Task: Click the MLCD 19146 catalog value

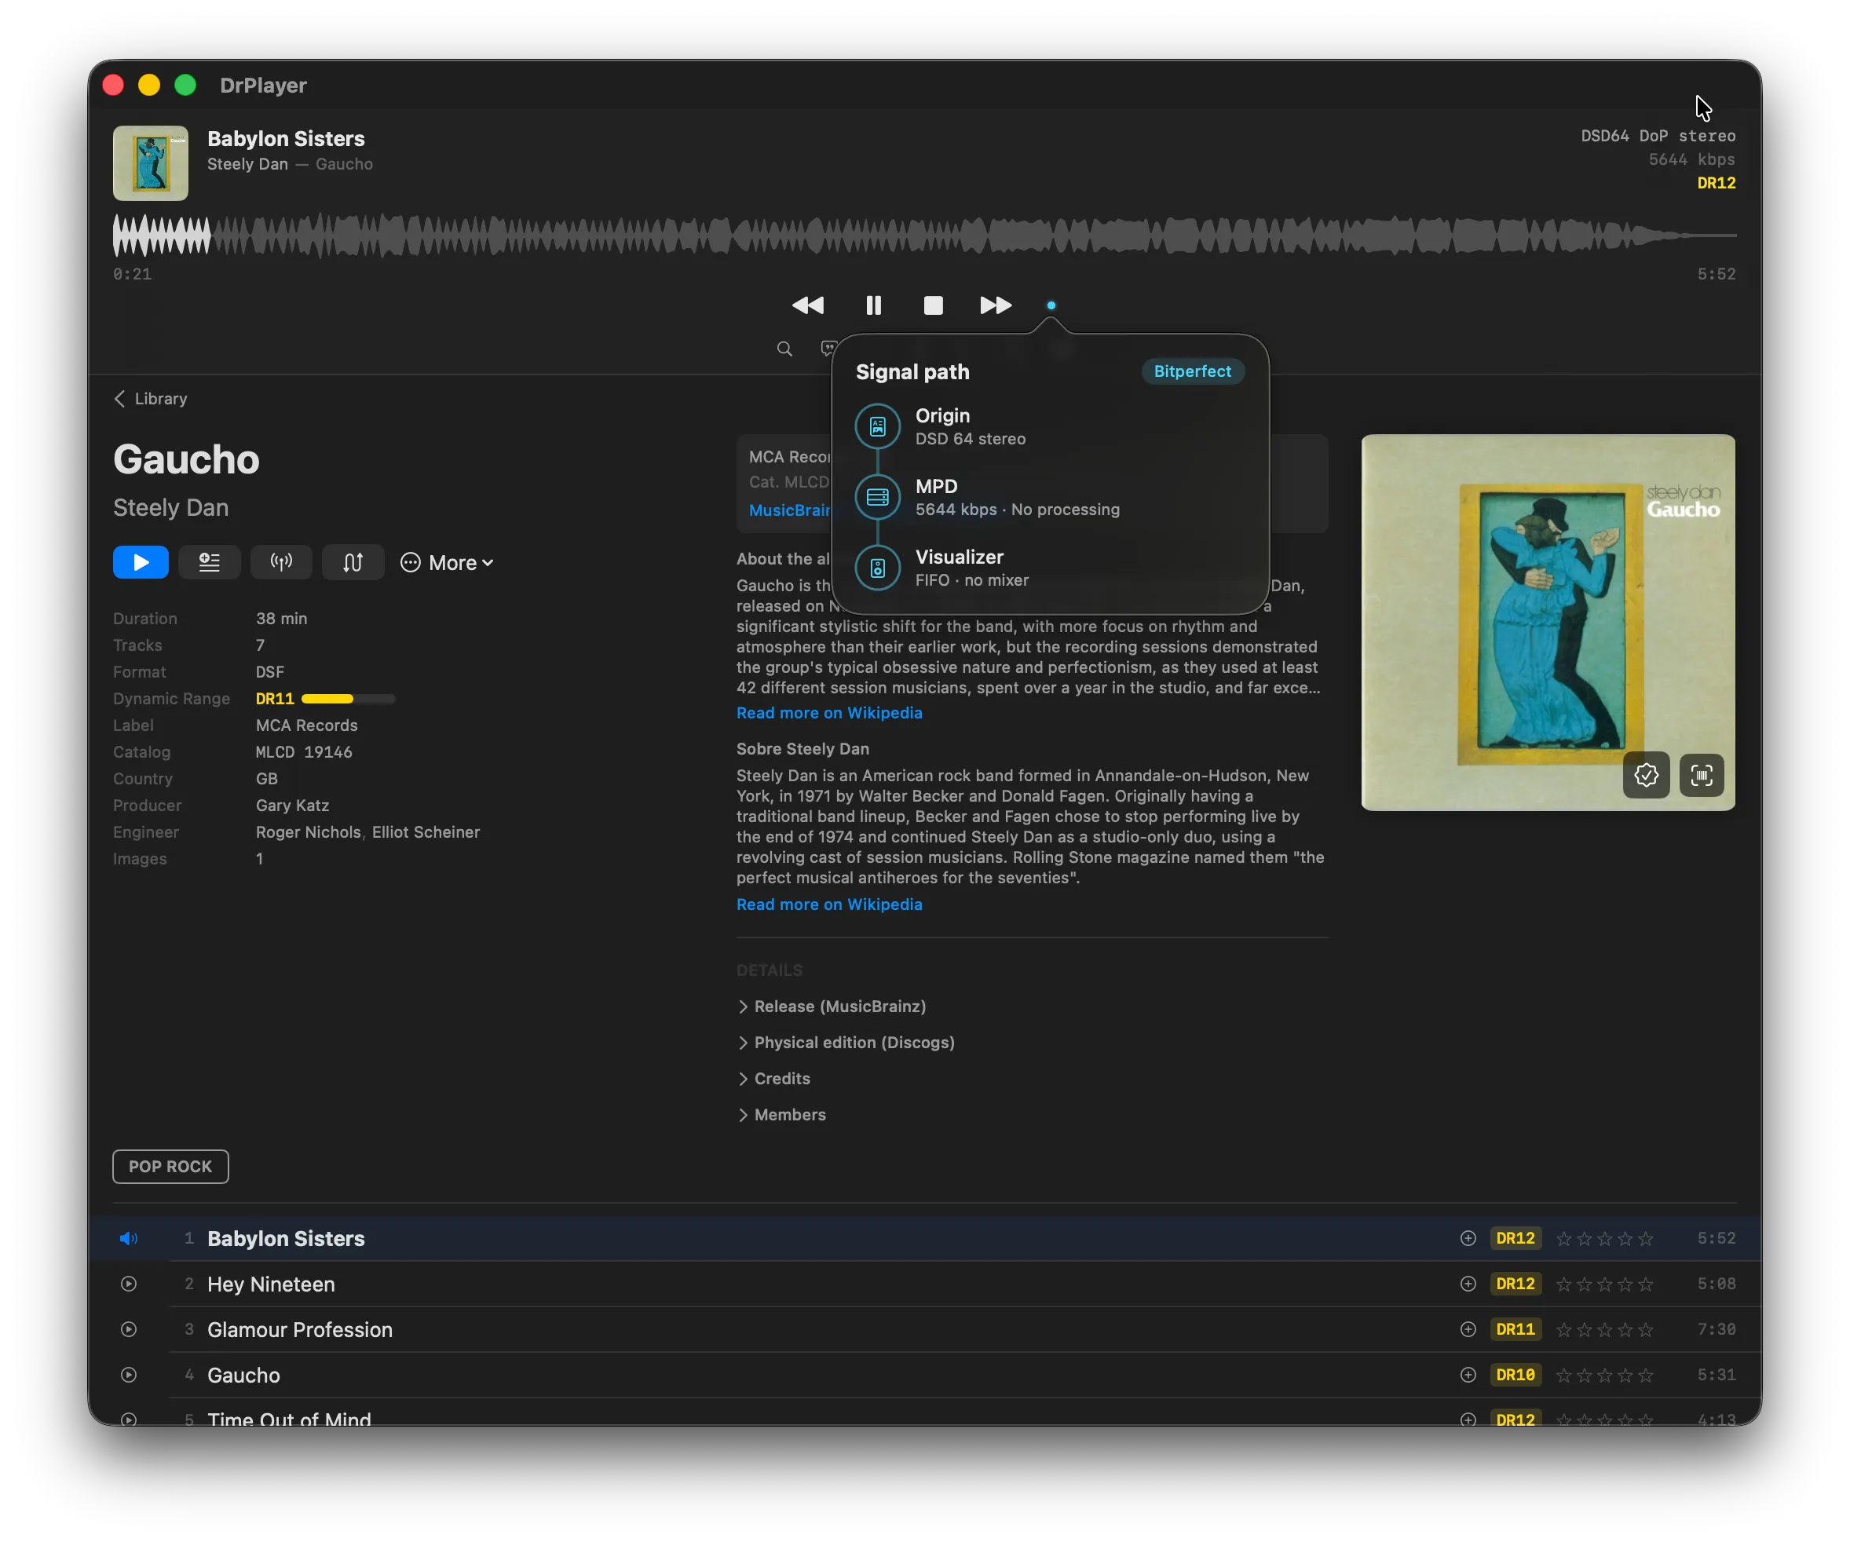Action: 304,752
